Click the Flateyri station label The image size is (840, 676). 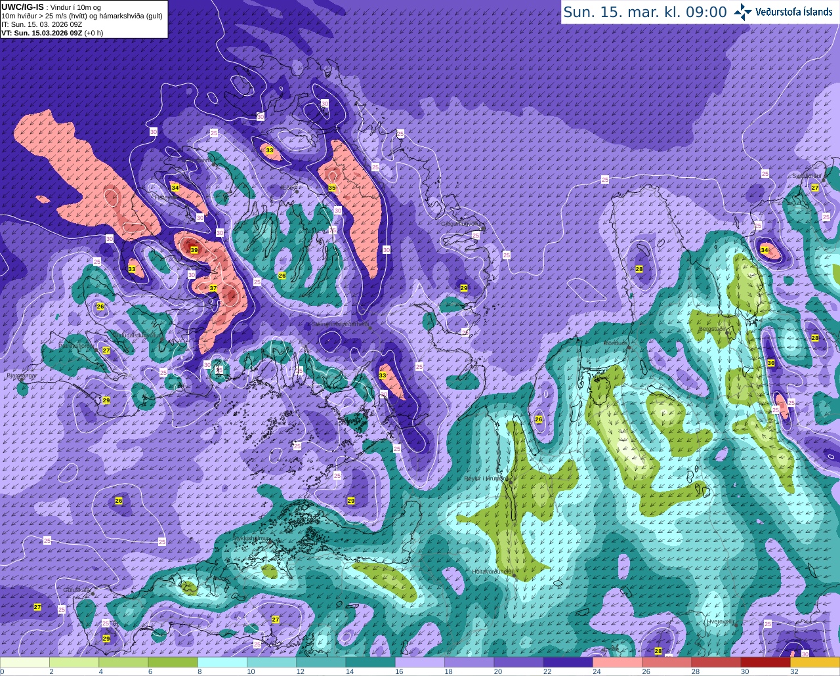coord(163,198)
